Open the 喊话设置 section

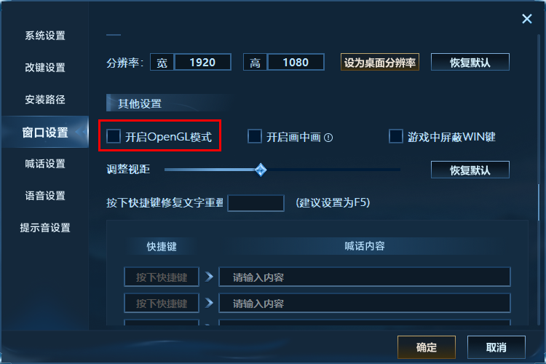(45, 164)
